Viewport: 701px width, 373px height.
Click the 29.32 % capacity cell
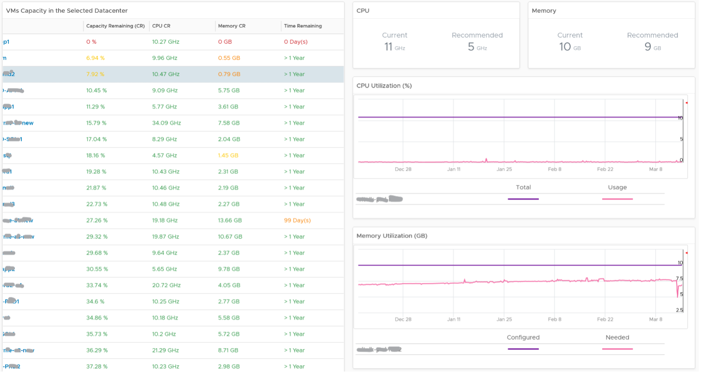click(97, 237)
